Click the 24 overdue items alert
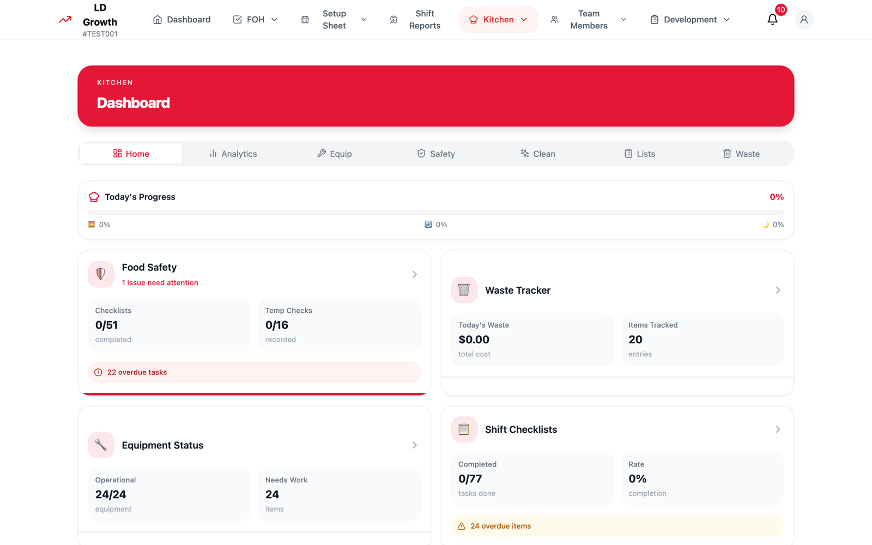Viewport: 872px width, 545px height. pyautogui.click(x=617, y=526)
